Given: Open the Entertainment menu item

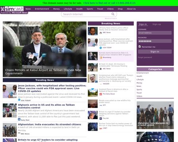Looking at the screenshot, I should click(x=42, y=9).
